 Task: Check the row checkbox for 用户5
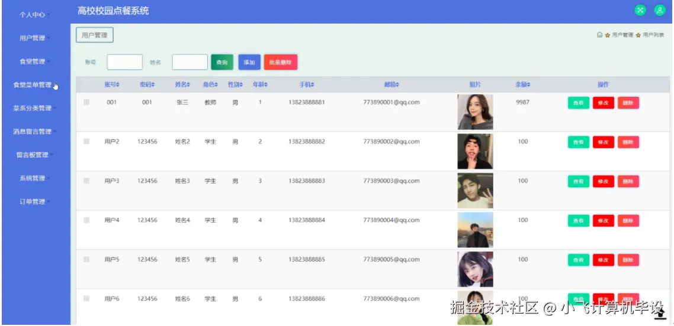click(86, 259)
